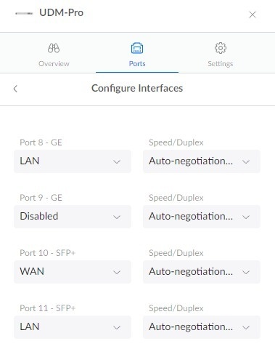This screenshot has height=349, width=275.
Task: Click the binoculars Overview icon
Action: 54,48
